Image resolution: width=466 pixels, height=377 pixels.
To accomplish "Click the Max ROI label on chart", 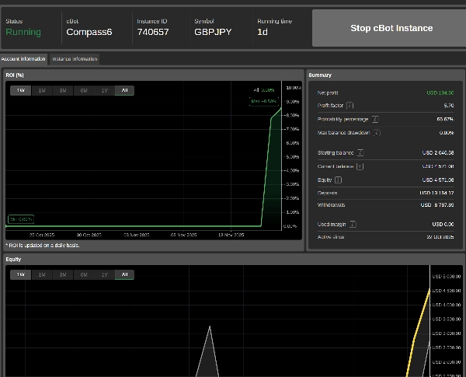I will 263,100.
